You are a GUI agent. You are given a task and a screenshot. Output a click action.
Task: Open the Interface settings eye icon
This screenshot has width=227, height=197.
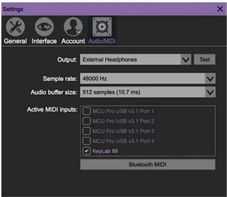click(x=44, y=27)
